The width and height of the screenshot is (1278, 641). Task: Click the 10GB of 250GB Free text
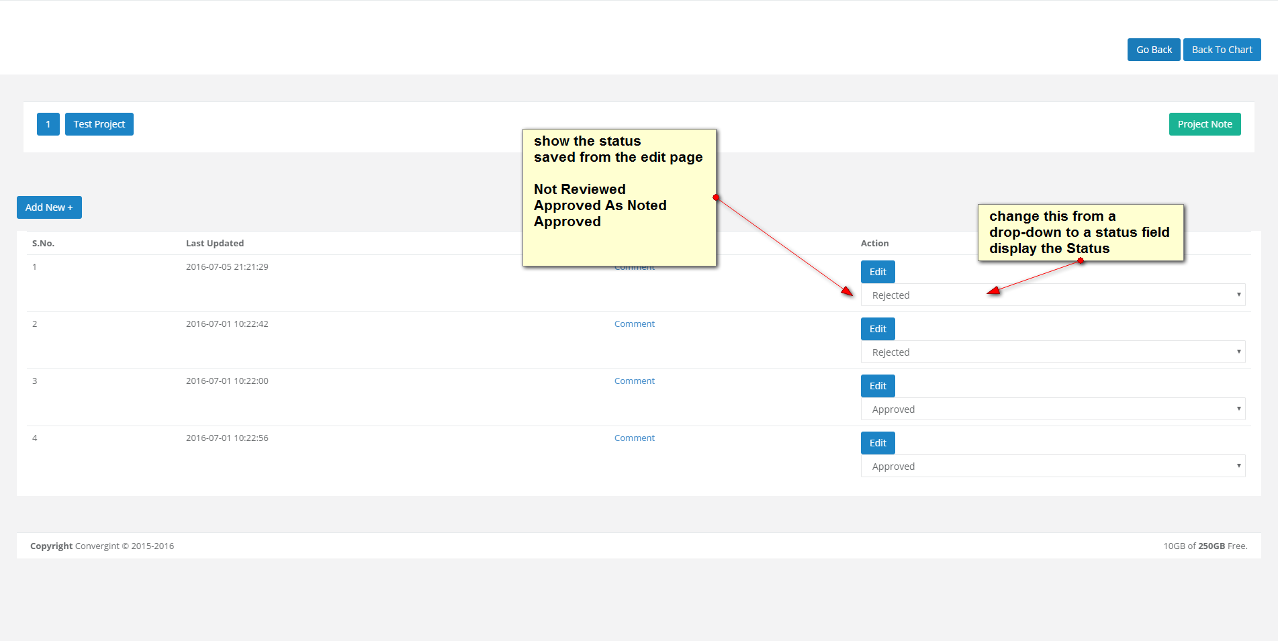pyautogui.click(x=1205, y=546)
